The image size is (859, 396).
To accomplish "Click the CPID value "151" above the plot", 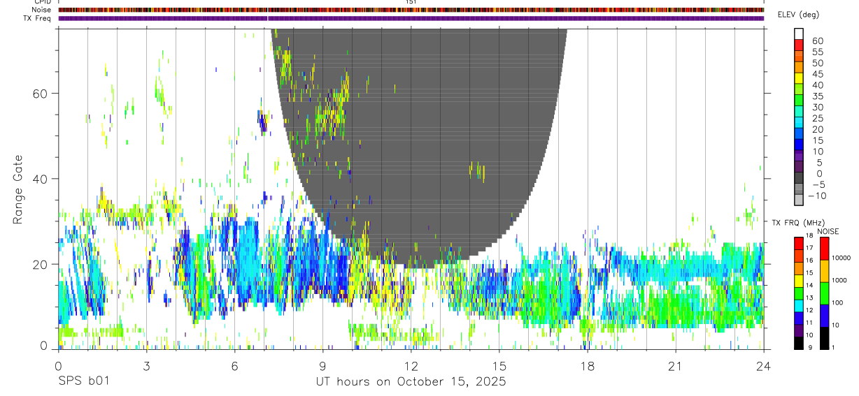I will tap(411, 2).
